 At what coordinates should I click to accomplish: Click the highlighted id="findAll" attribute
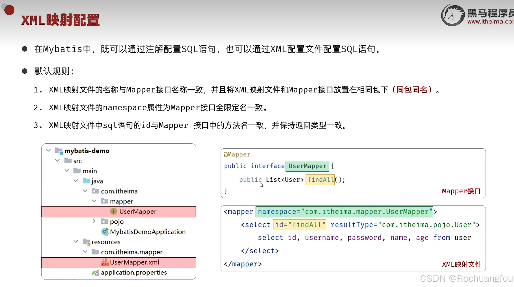(x=299, y=225)
